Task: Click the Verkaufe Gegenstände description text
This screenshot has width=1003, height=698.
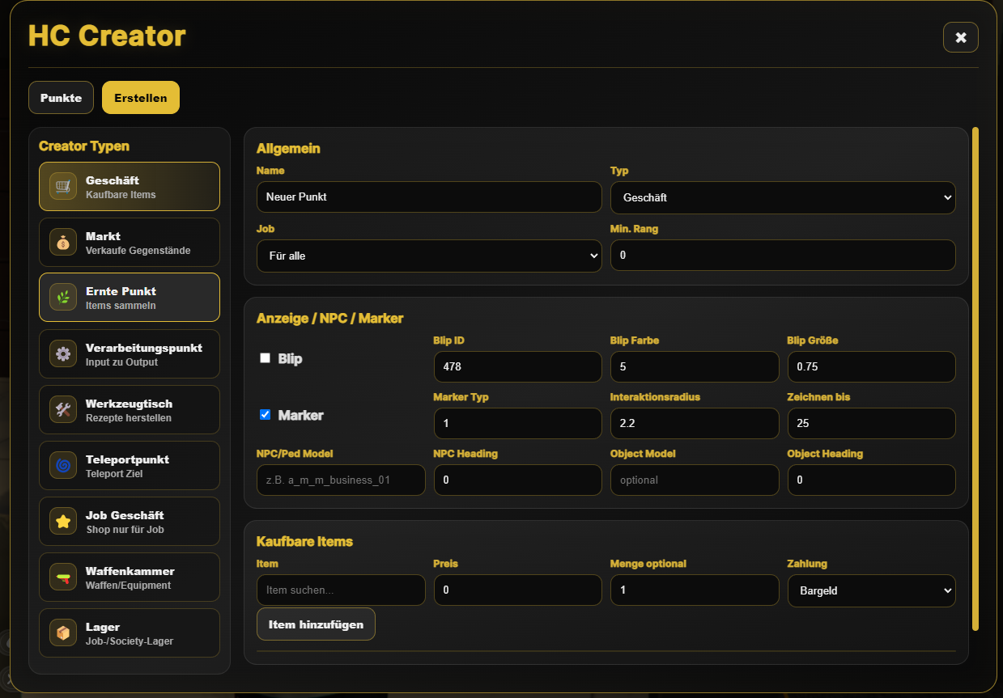Action: point(138,251)
